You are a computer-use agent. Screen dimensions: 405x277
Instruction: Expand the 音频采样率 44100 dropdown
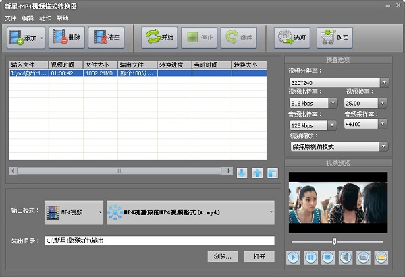pos(383,124)
